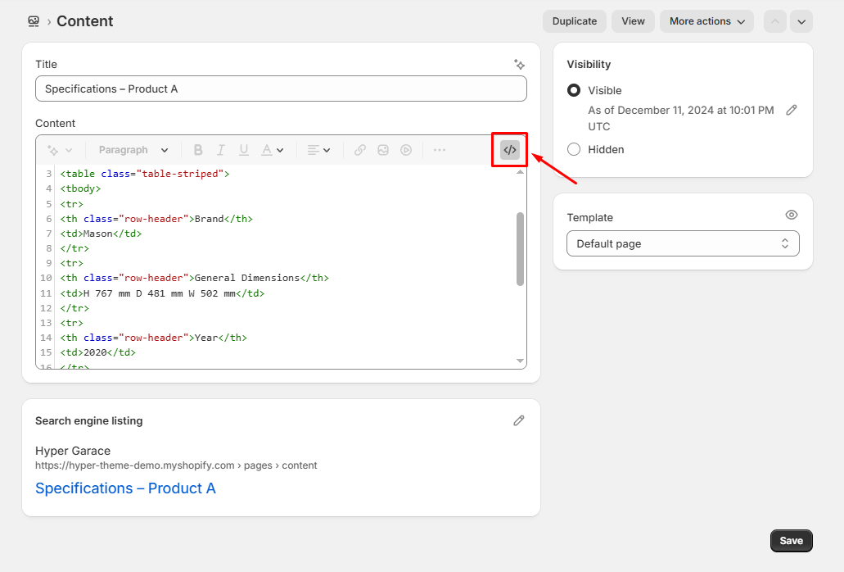Click the Title input field
This screenshot has width=844, height=572.
pos(281,89)
